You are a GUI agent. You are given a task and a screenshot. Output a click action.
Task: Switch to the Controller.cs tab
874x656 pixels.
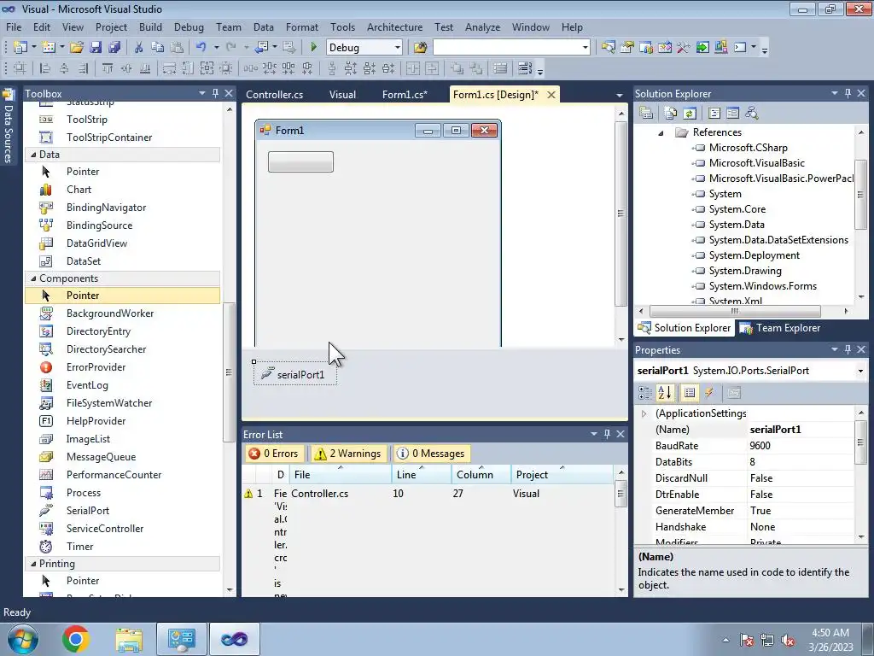[x=274, y=94]
